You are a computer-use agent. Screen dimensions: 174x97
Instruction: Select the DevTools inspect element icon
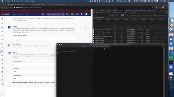click(x=94, y=10)
